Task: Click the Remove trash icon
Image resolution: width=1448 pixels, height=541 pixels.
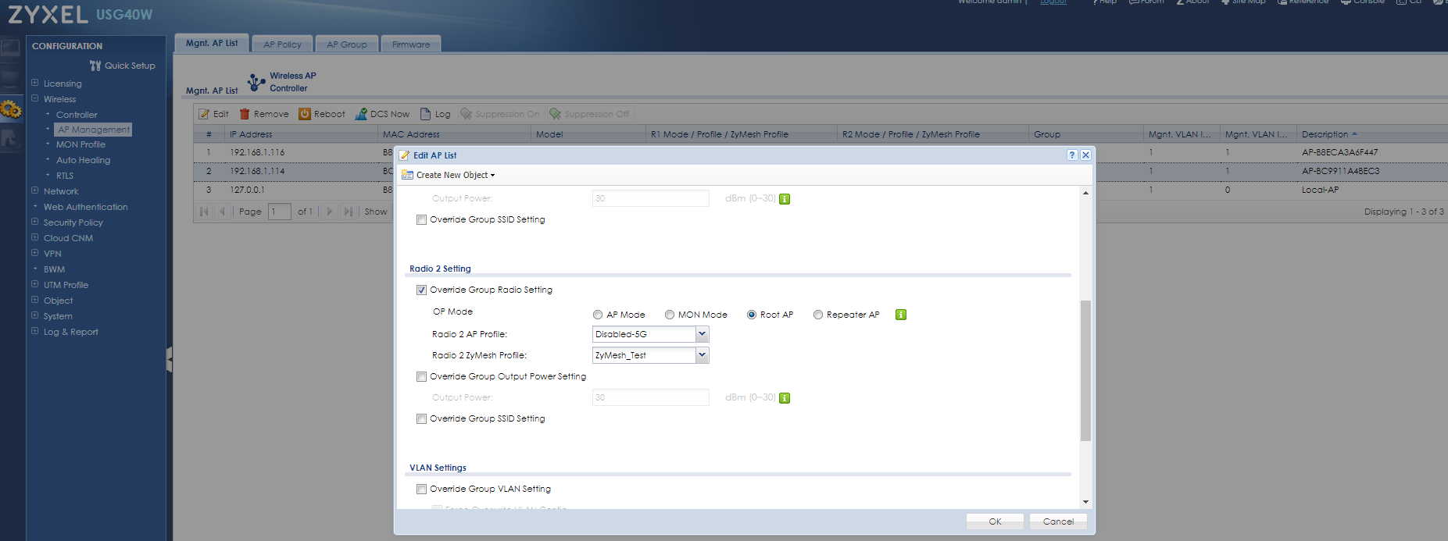Action: click(x=245, y=114)
